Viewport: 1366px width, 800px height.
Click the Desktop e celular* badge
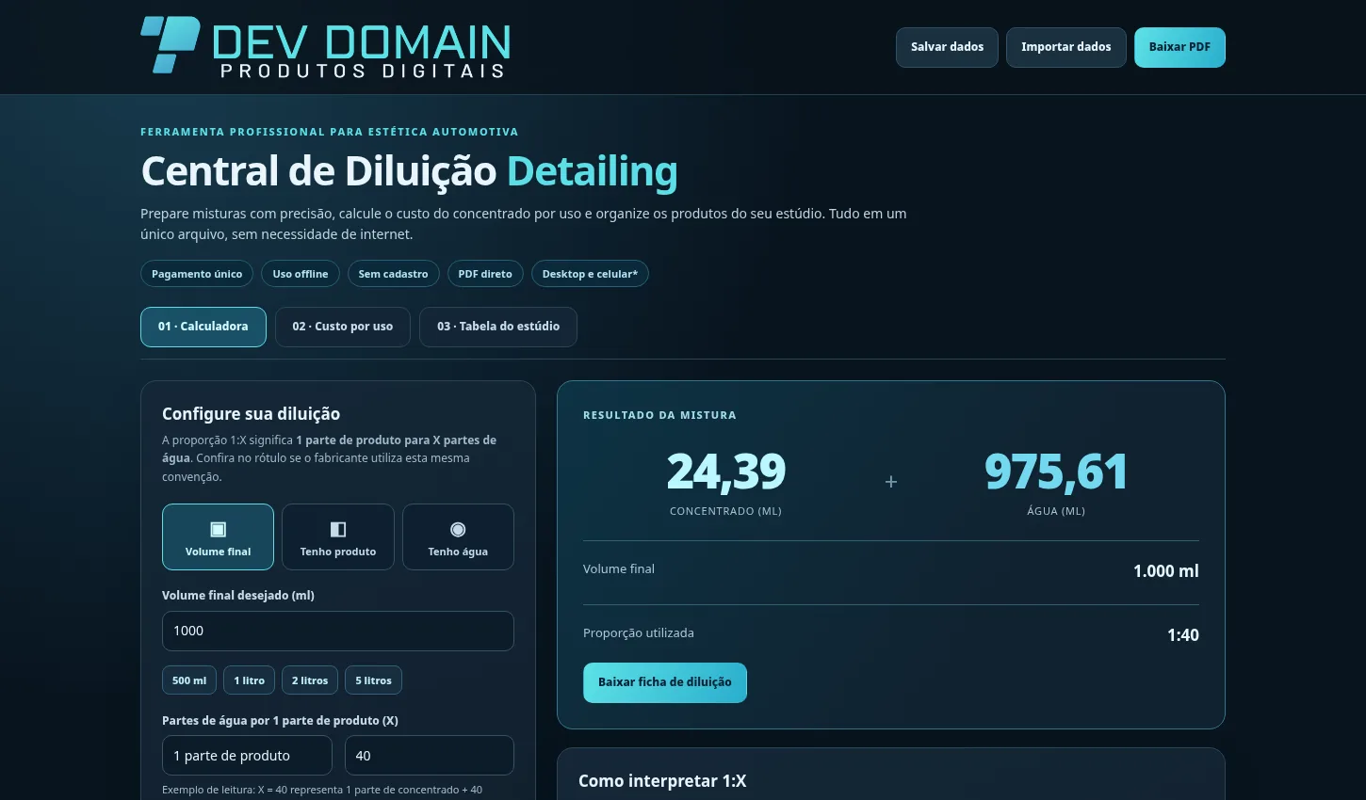tap(590, 274)
